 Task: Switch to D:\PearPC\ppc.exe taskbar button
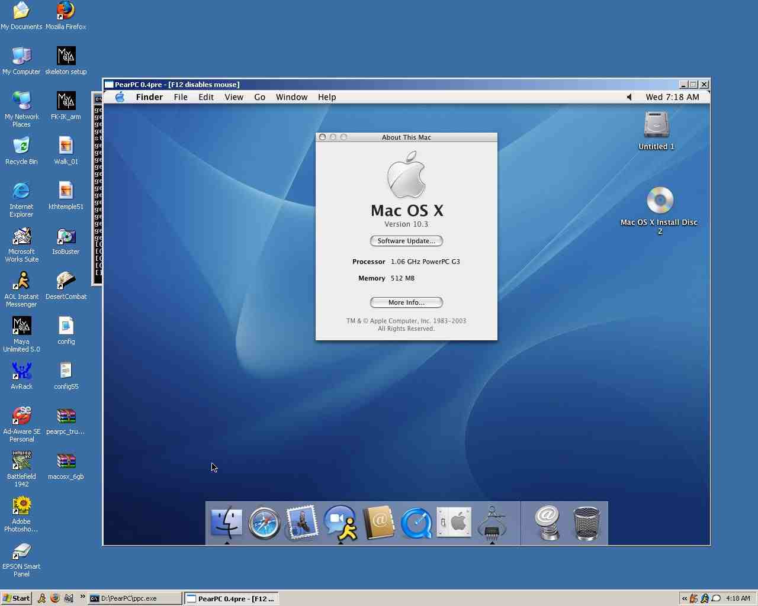pos(135,598)
